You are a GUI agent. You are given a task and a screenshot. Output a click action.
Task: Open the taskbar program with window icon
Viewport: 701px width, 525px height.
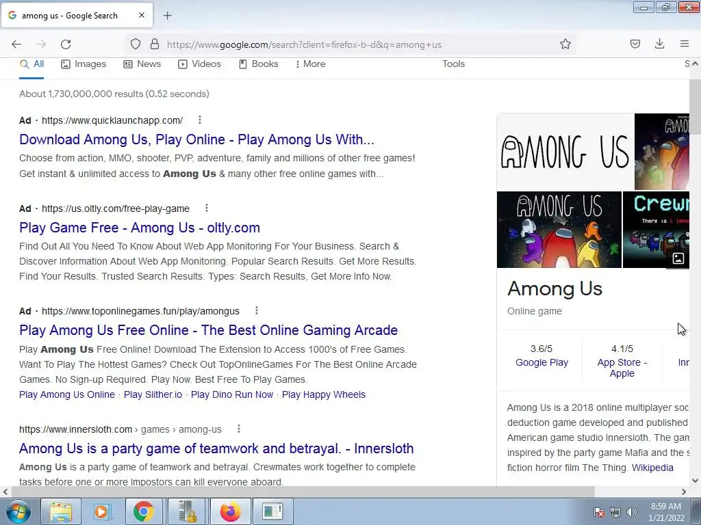point(272,511)
